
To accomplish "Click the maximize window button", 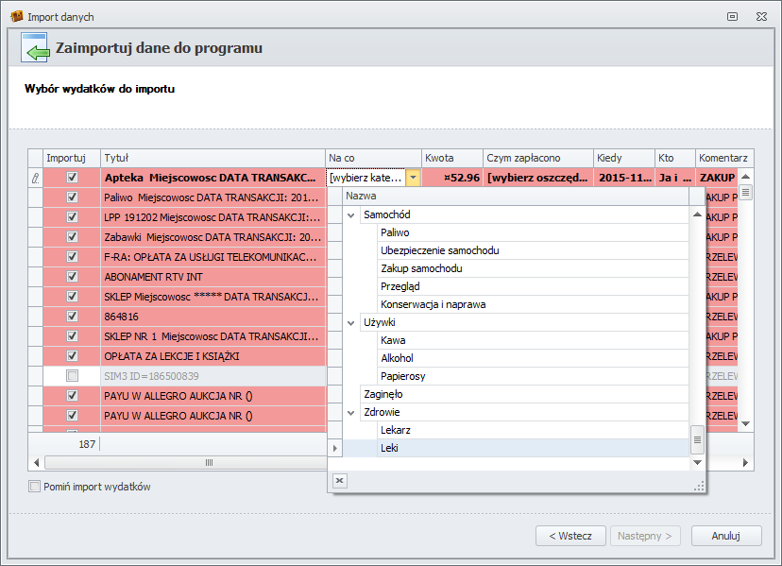I will pyautogui.click(x=732, y=17).
